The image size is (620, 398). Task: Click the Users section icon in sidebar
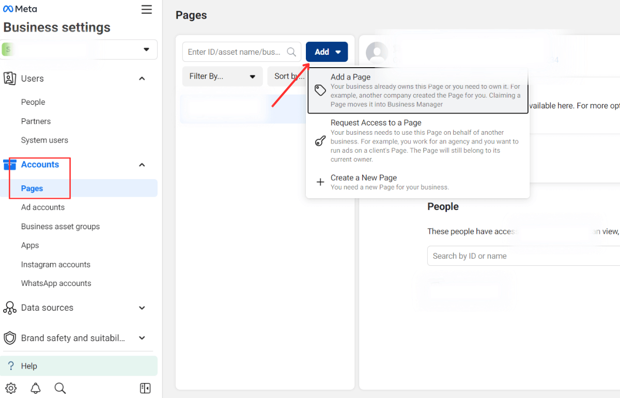point(10,78)
